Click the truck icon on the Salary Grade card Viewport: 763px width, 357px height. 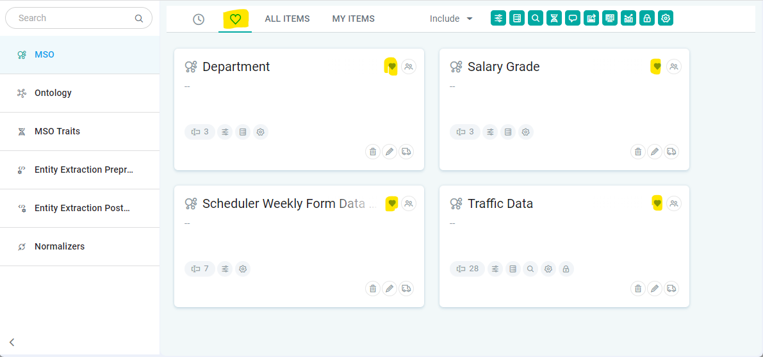(671, 152)
